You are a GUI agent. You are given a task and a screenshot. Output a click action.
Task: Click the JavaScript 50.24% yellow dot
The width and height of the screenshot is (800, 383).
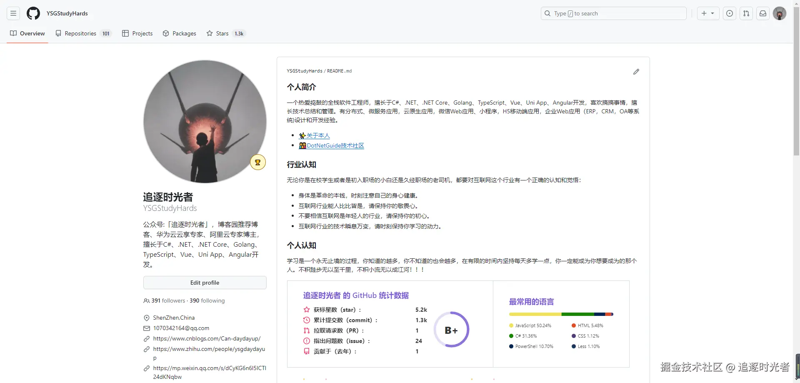click(x=511, y=325)
